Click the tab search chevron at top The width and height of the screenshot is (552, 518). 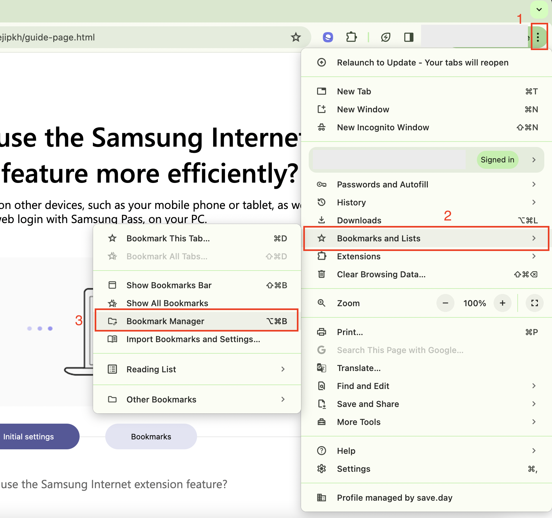click(539, 9)
